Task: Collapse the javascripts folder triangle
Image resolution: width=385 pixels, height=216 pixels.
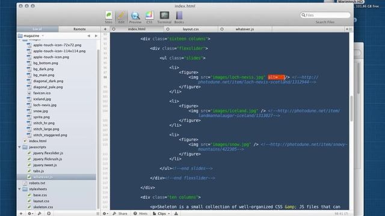Action: 19,147
